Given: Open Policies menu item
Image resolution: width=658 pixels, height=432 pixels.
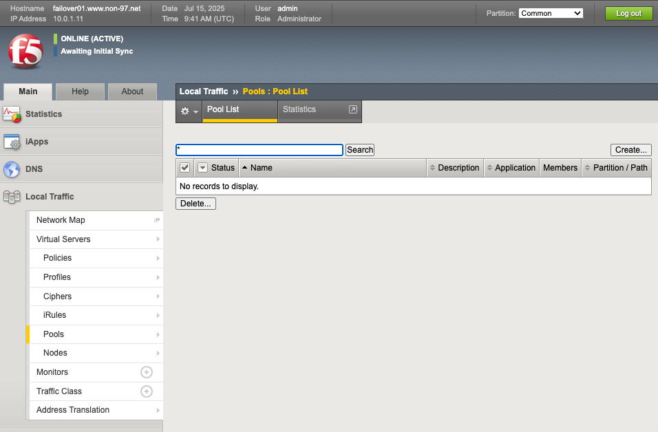Looking at the screenshot, I should click(96, 258).
